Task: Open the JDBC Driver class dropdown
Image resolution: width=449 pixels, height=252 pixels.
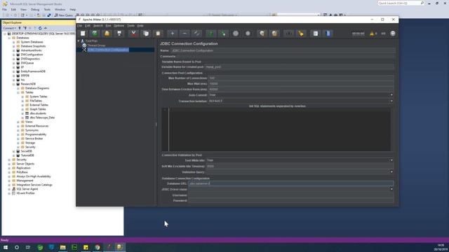Action: [x=391, y=189]
